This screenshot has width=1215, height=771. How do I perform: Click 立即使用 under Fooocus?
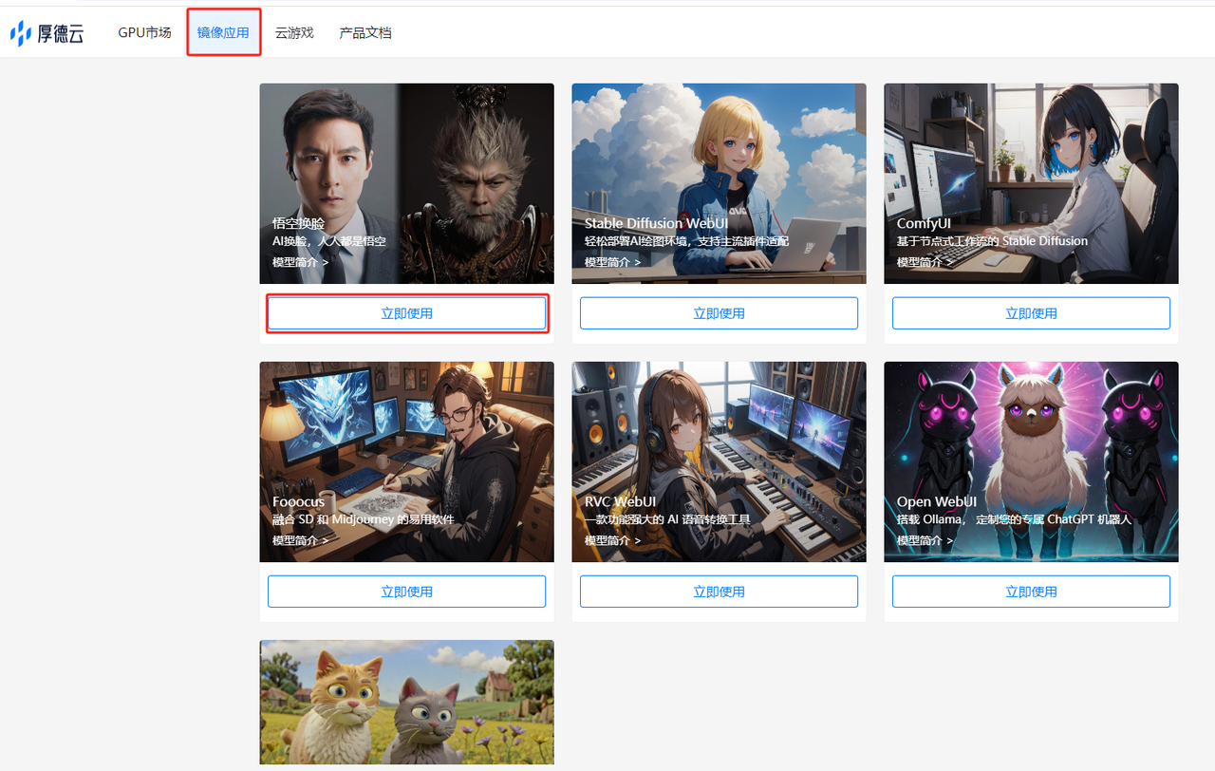coord(406,592)
